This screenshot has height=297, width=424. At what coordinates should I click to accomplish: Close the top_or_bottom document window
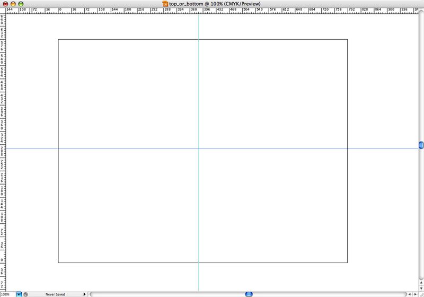[5, 3]
